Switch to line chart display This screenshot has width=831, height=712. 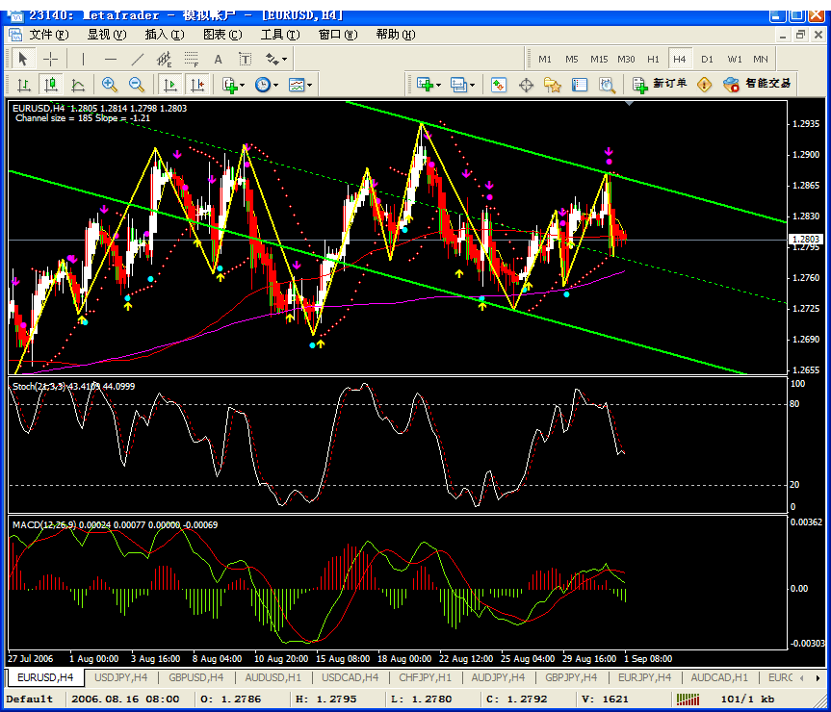pos(78,85)
